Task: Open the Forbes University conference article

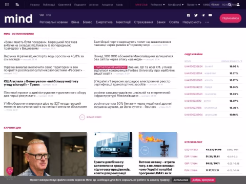Action: coord(134,70)
